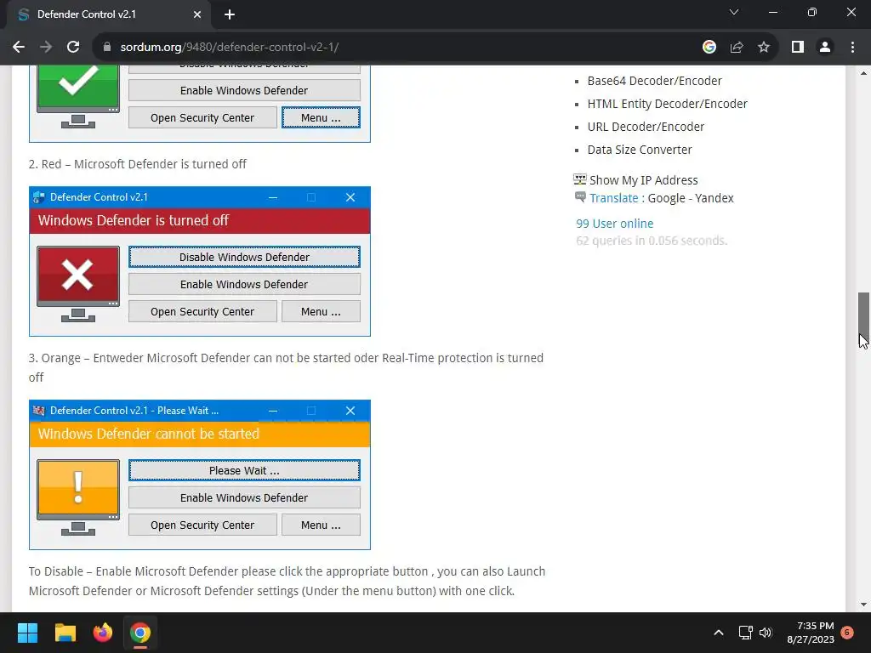
Task: Click the scrollbar up arrow
Action: click(863, 73)
